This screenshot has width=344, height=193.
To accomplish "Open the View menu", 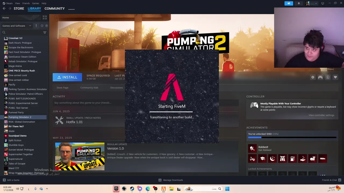I will pos(17,3).
